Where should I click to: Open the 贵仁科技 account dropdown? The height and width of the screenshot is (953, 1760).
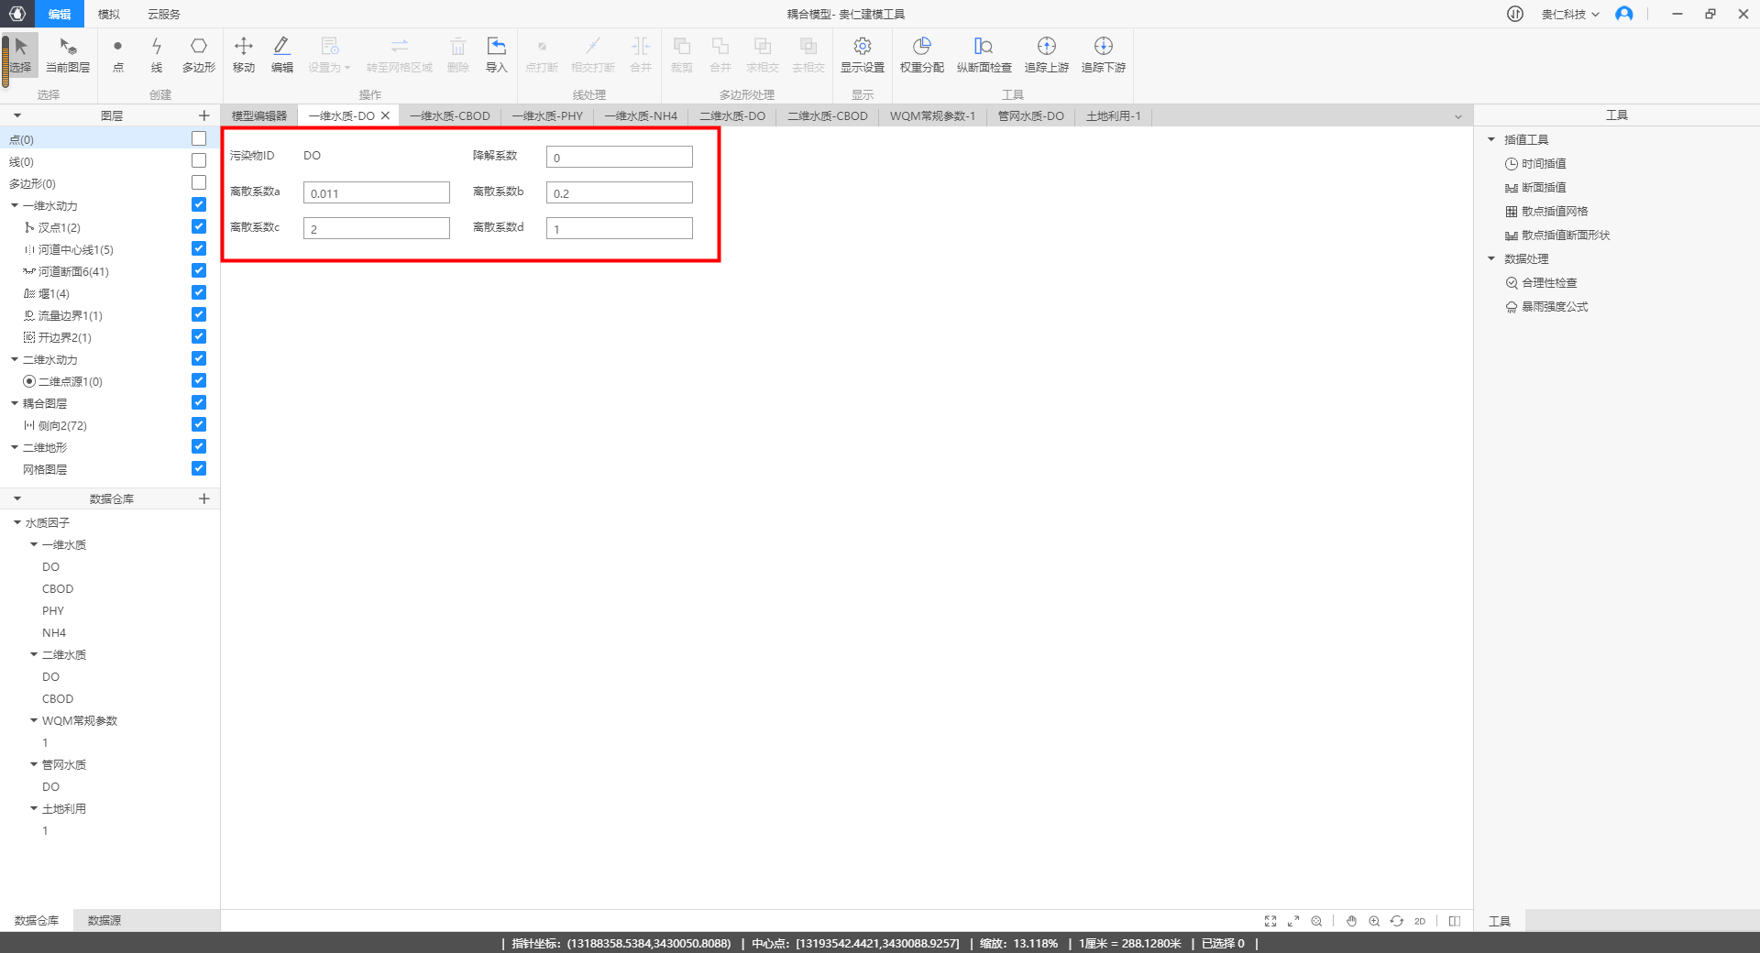click(x=1569, y=15)
